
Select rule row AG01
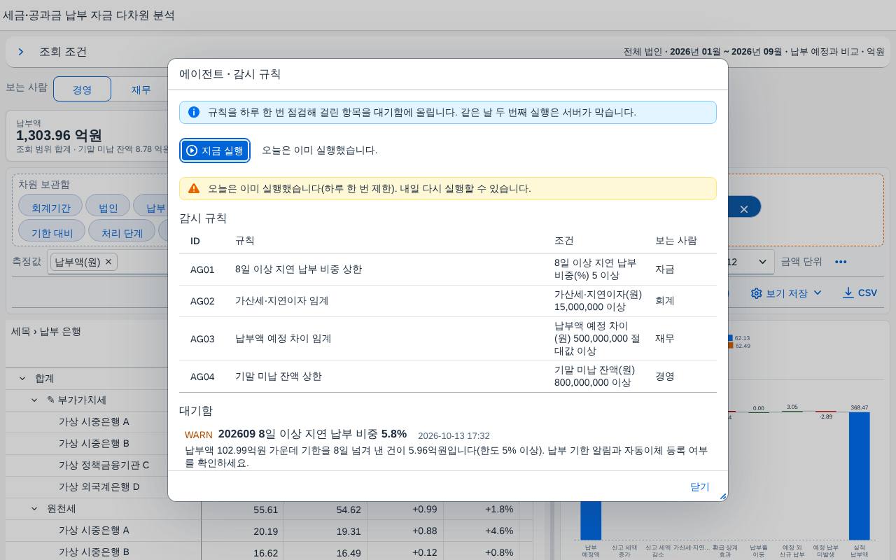pyautogui.click(x=448, y=269)
